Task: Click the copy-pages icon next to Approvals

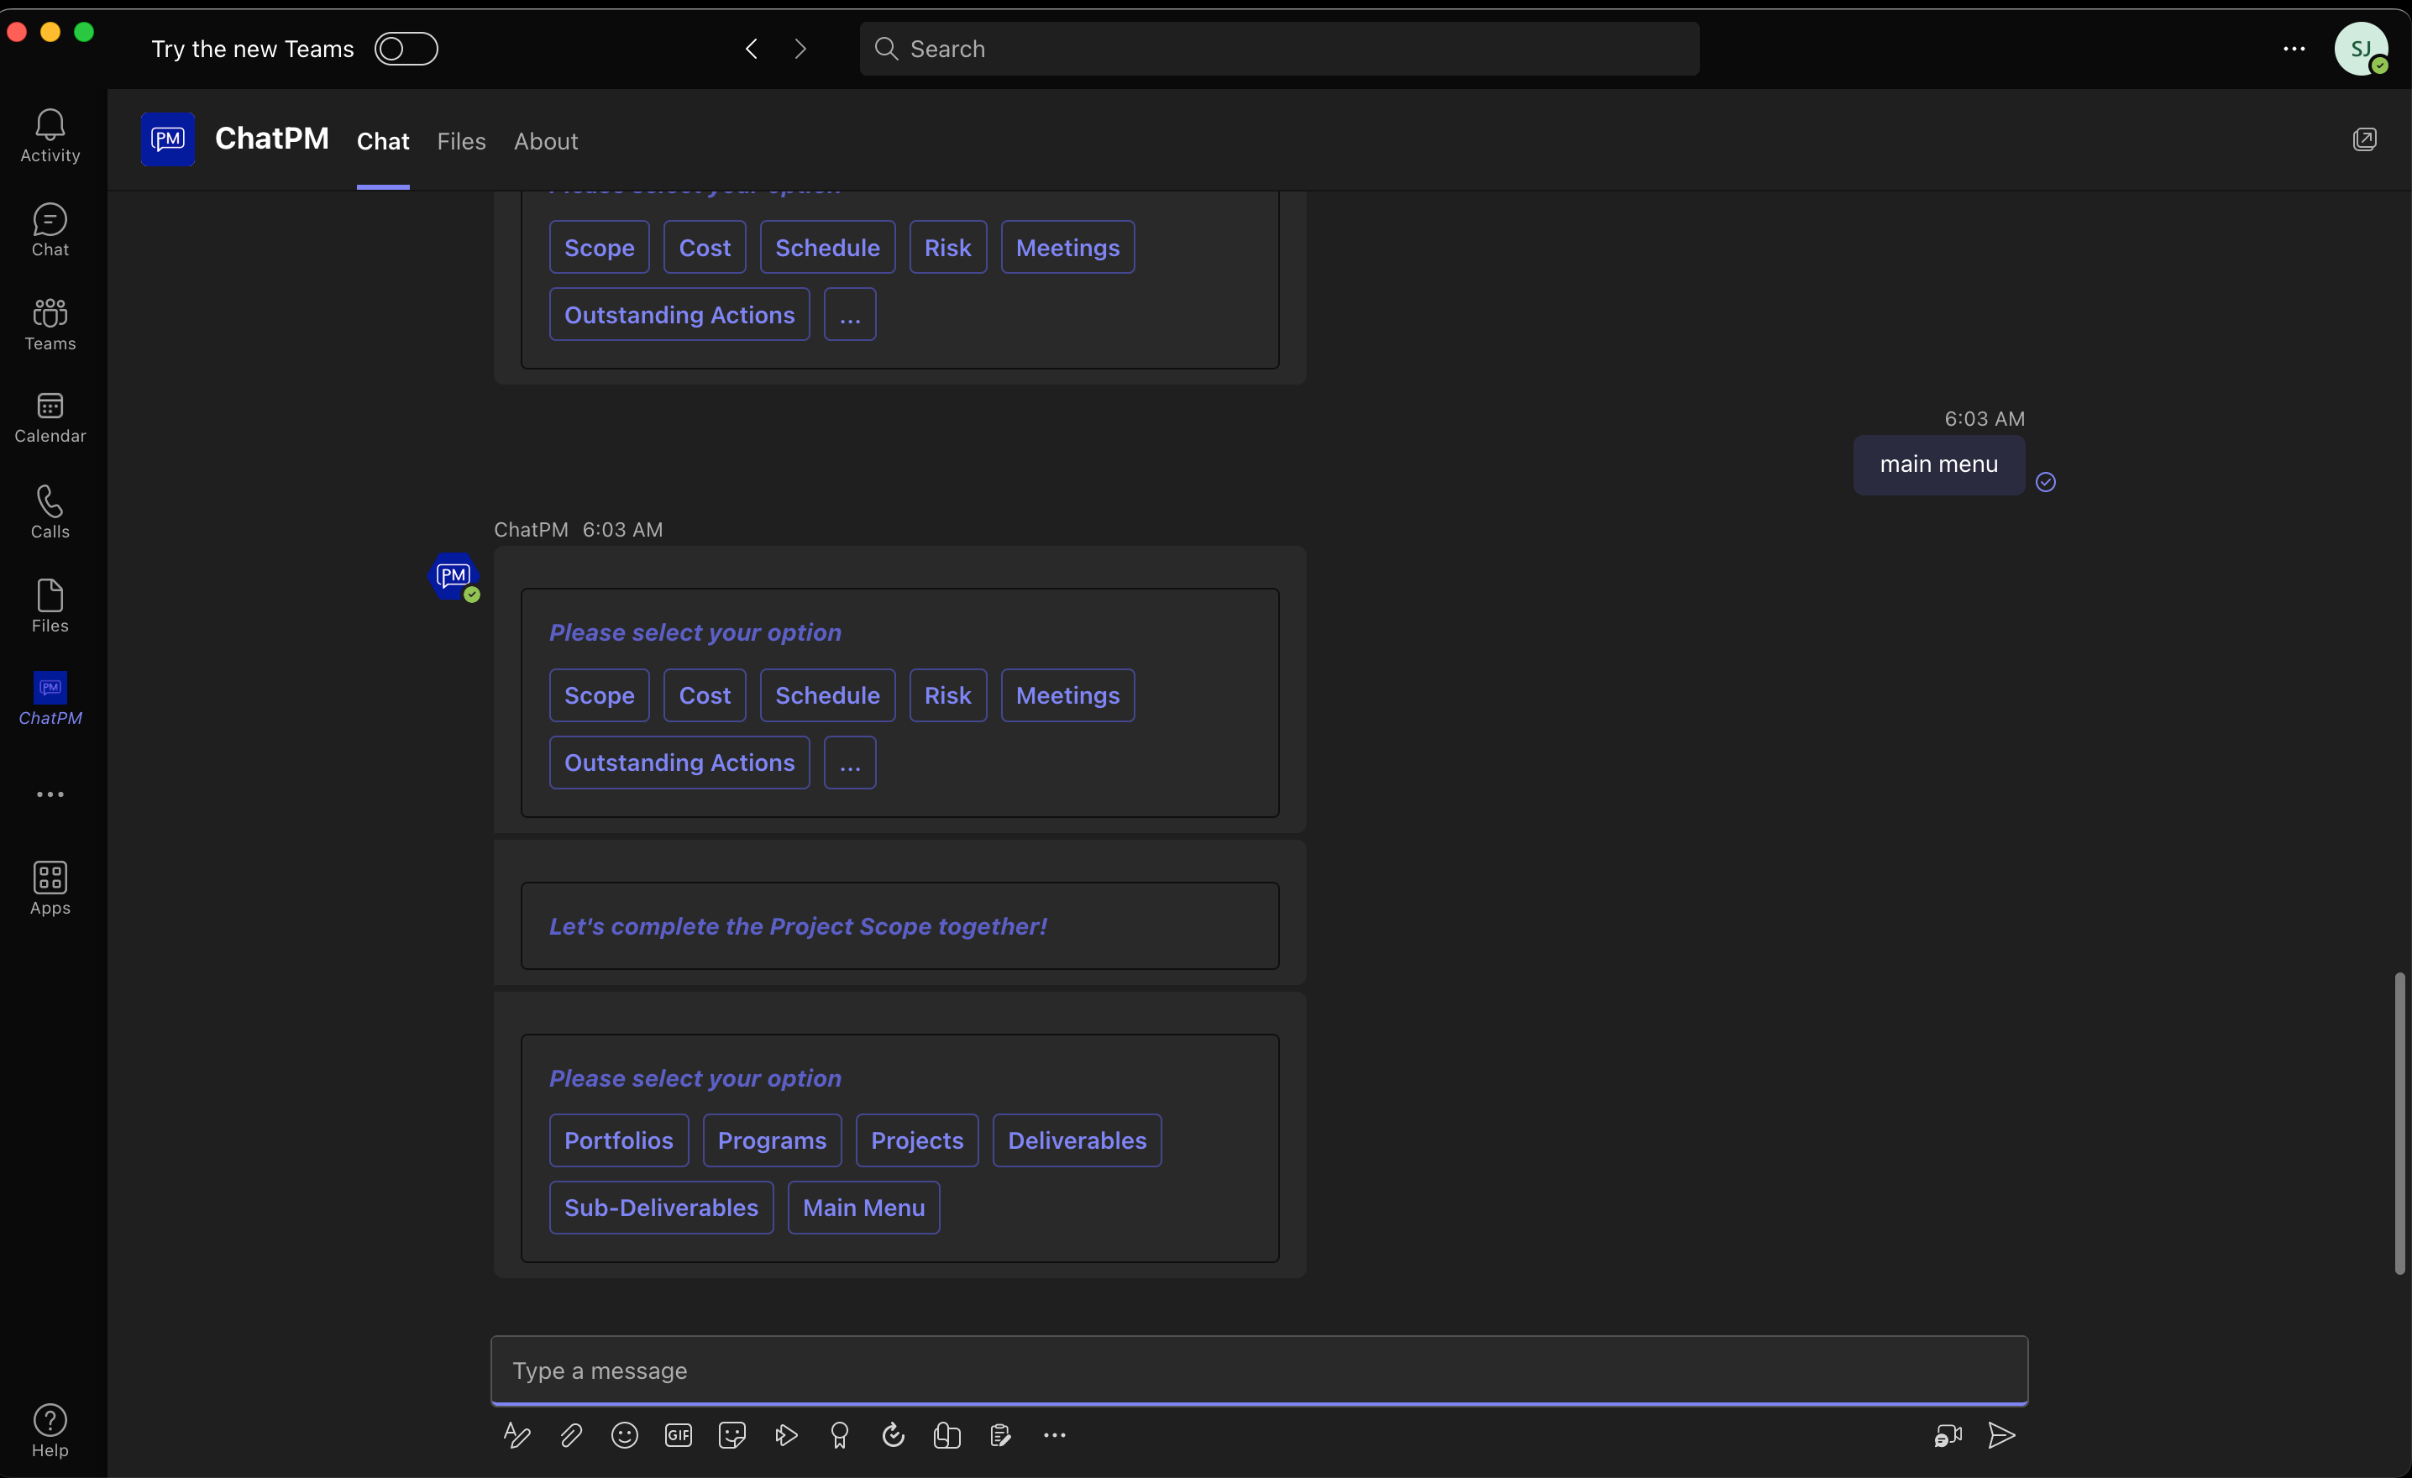Action: 946,1435
